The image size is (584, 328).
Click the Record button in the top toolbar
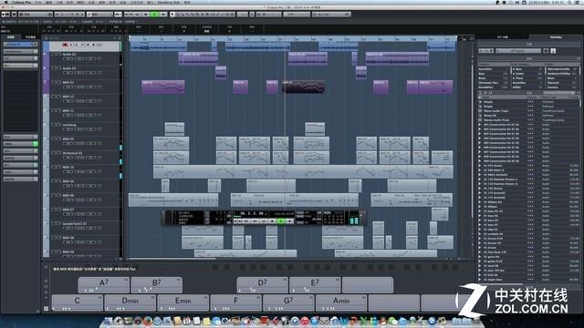163,15
